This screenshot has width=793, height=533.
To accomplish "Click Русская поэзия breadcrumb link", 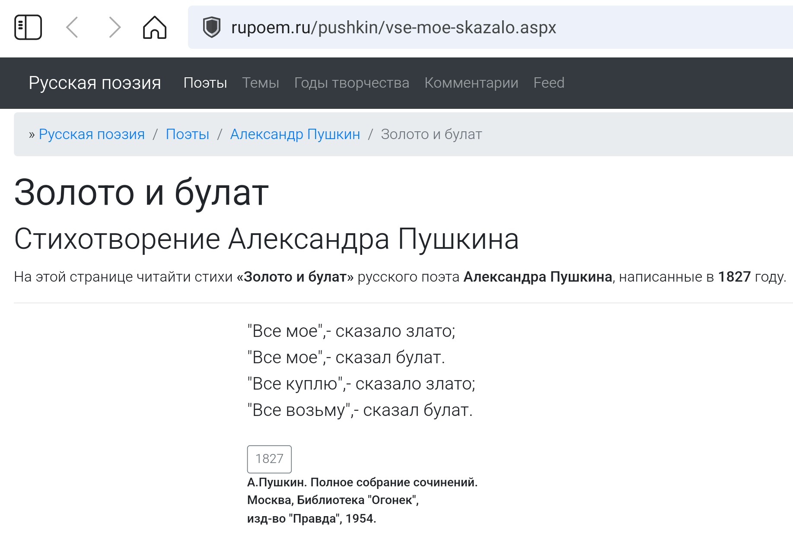I will point(92,134).
